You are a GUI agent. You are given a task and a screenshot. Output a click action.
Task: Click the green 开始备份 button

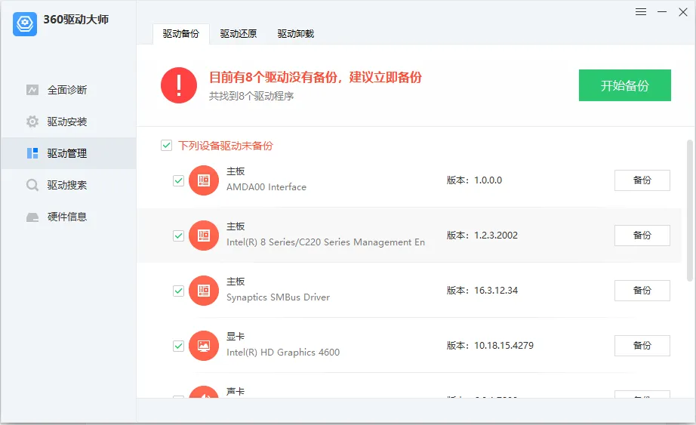624,85
